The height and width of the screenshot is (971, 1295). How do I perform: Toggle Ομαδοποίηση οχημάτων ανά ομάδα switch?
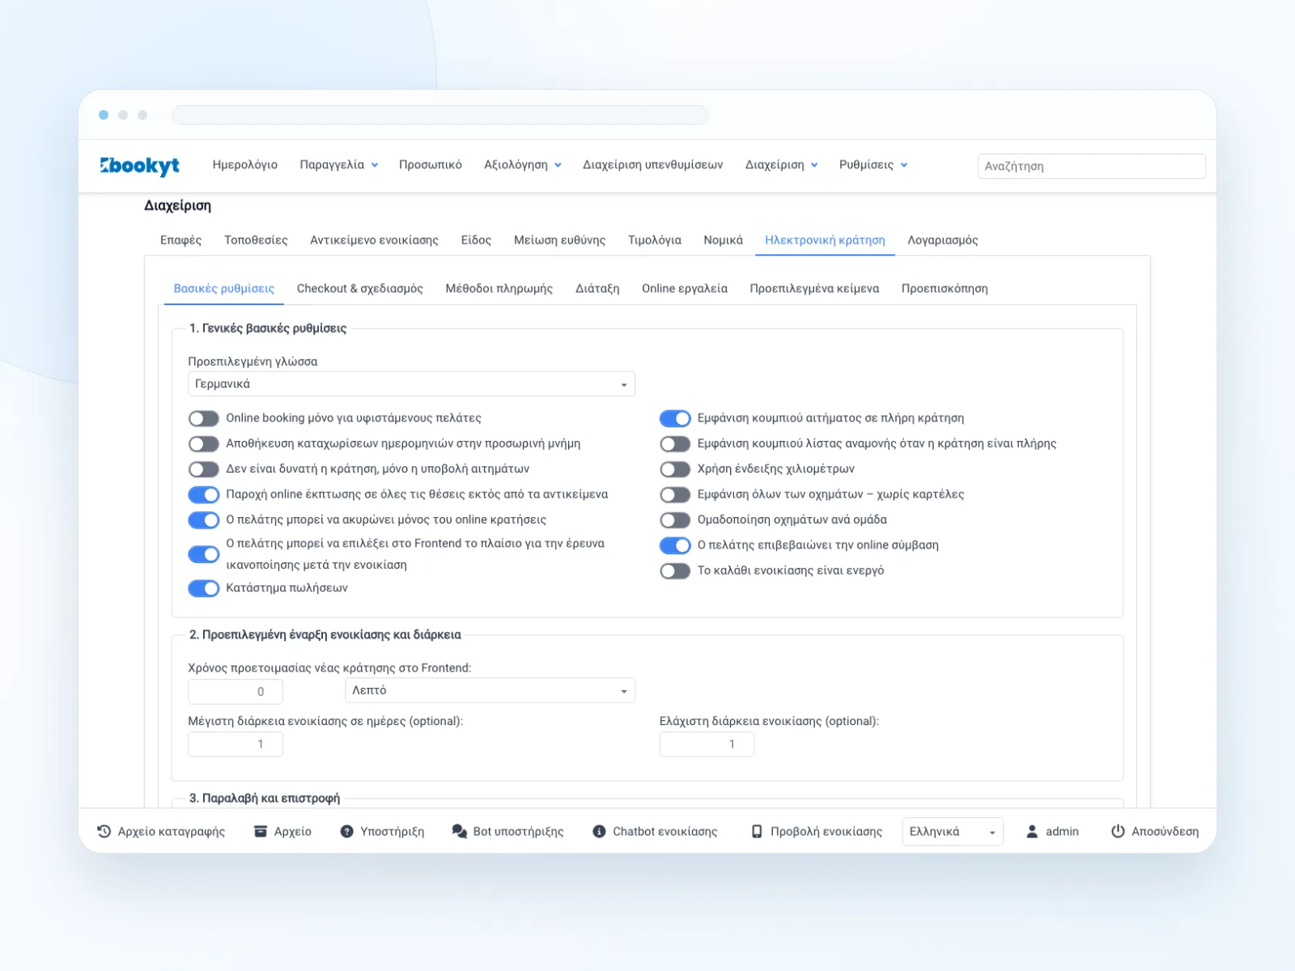[675, 520]
